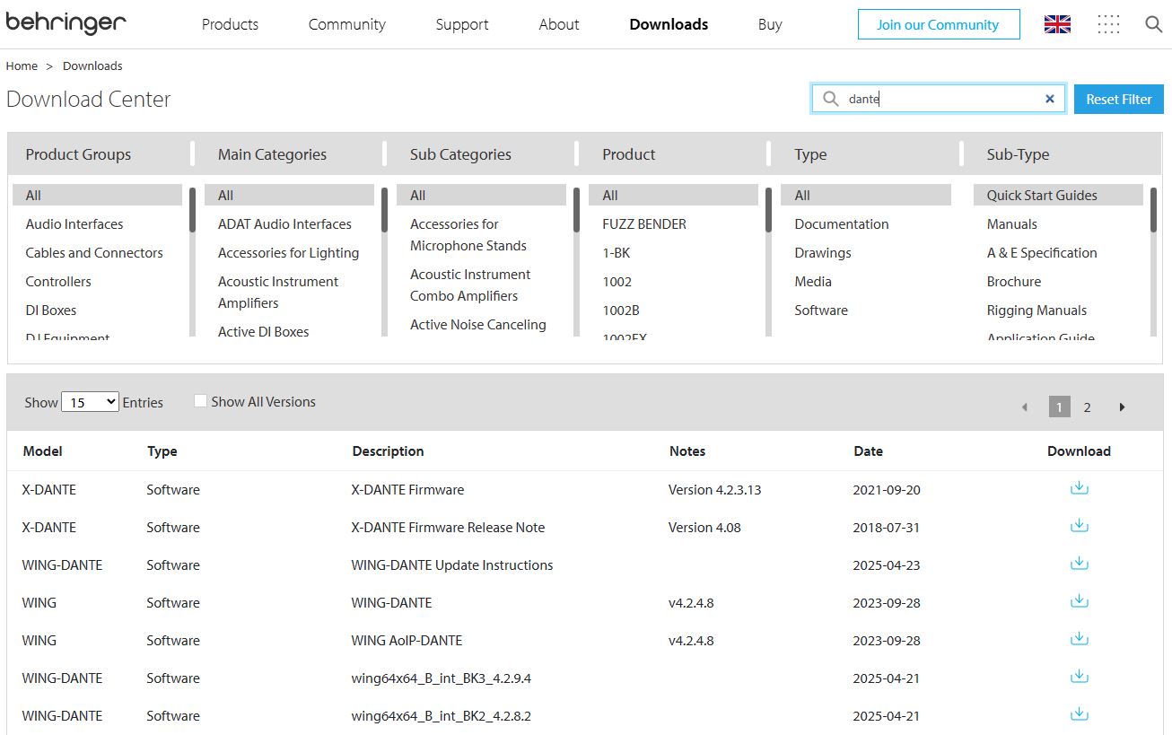Open the Buy menu

[x=770, y=24]
